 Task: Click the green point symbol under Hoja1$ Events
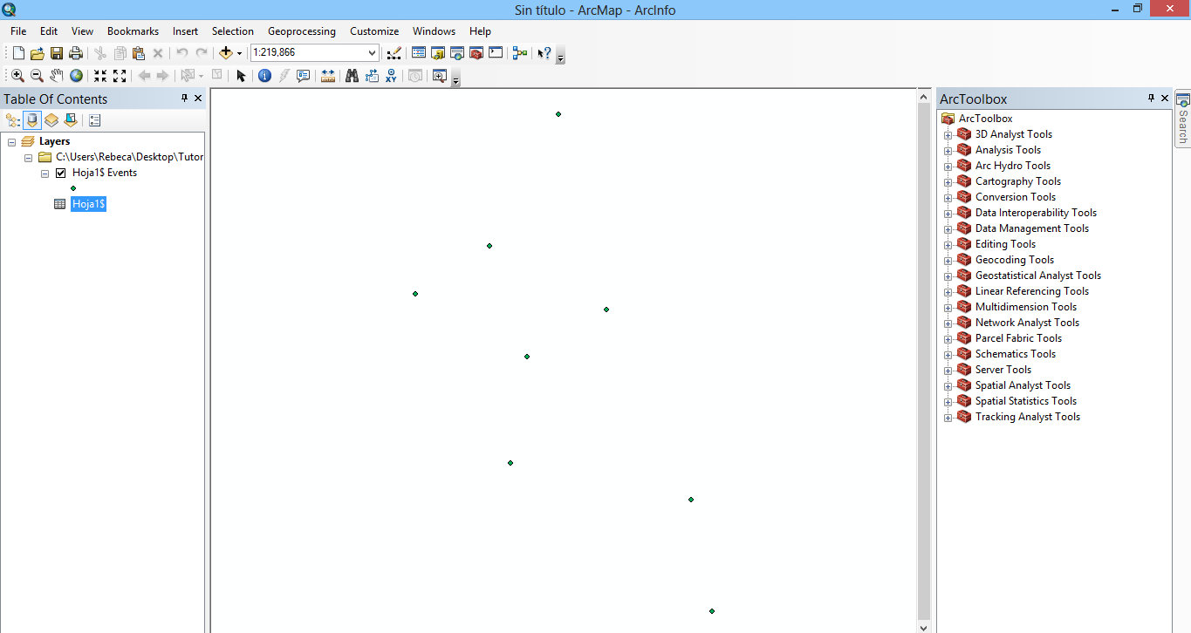pos(73,188)
